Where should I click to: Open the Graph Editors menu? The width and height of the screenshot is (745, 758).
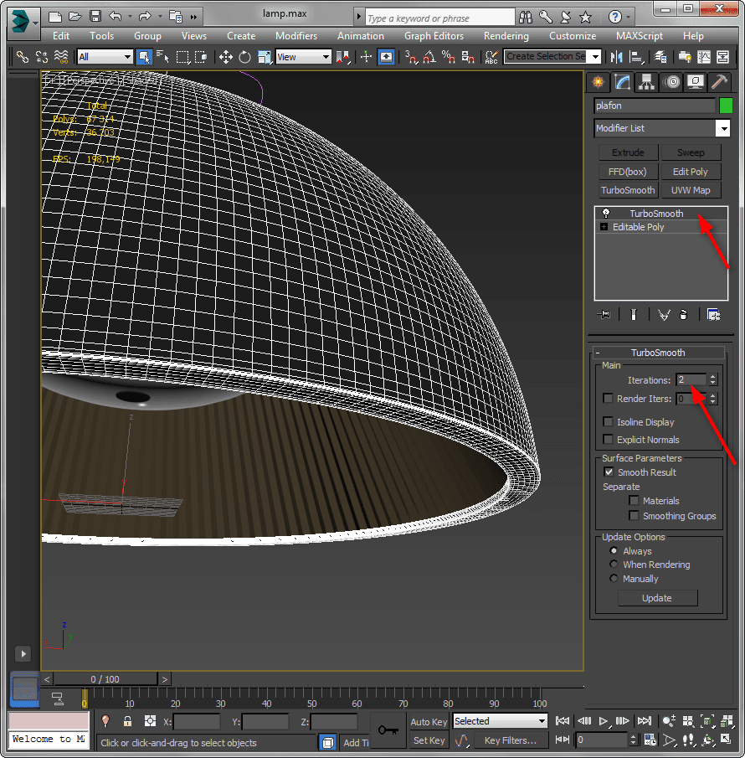[434, 36]
